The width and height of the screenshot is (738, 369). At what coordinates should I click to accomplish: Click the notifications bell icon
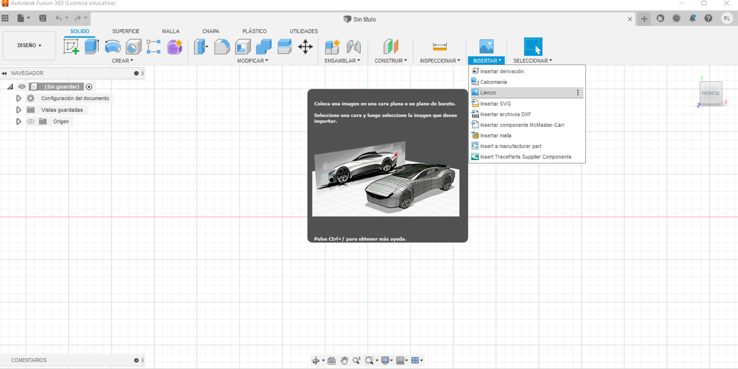click(x=692, y=19)
